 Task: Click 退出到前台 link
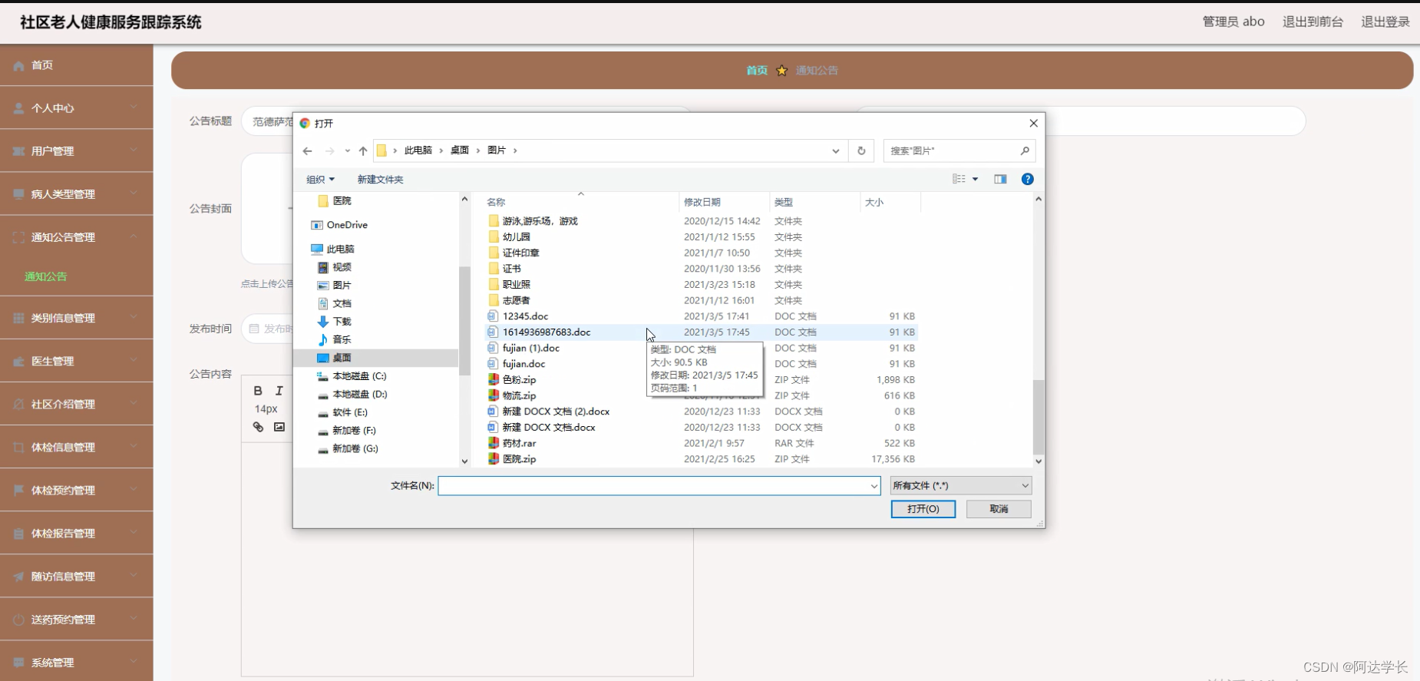pyautogui.click(x=1313, y=21)
